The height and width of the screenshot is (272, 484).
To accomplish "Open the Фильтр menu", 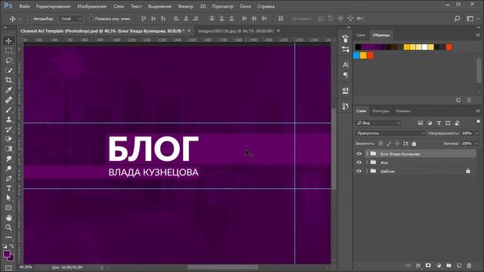I will pos(185,6).
